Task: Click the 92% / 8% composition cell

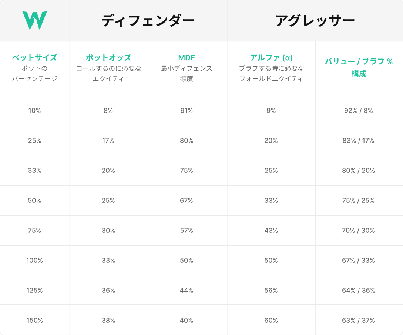Action: click(x=359, y=110)
